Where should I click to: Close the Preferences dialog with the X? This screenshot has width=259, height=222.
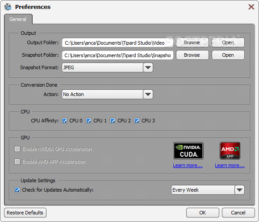[x=251, y=7]
